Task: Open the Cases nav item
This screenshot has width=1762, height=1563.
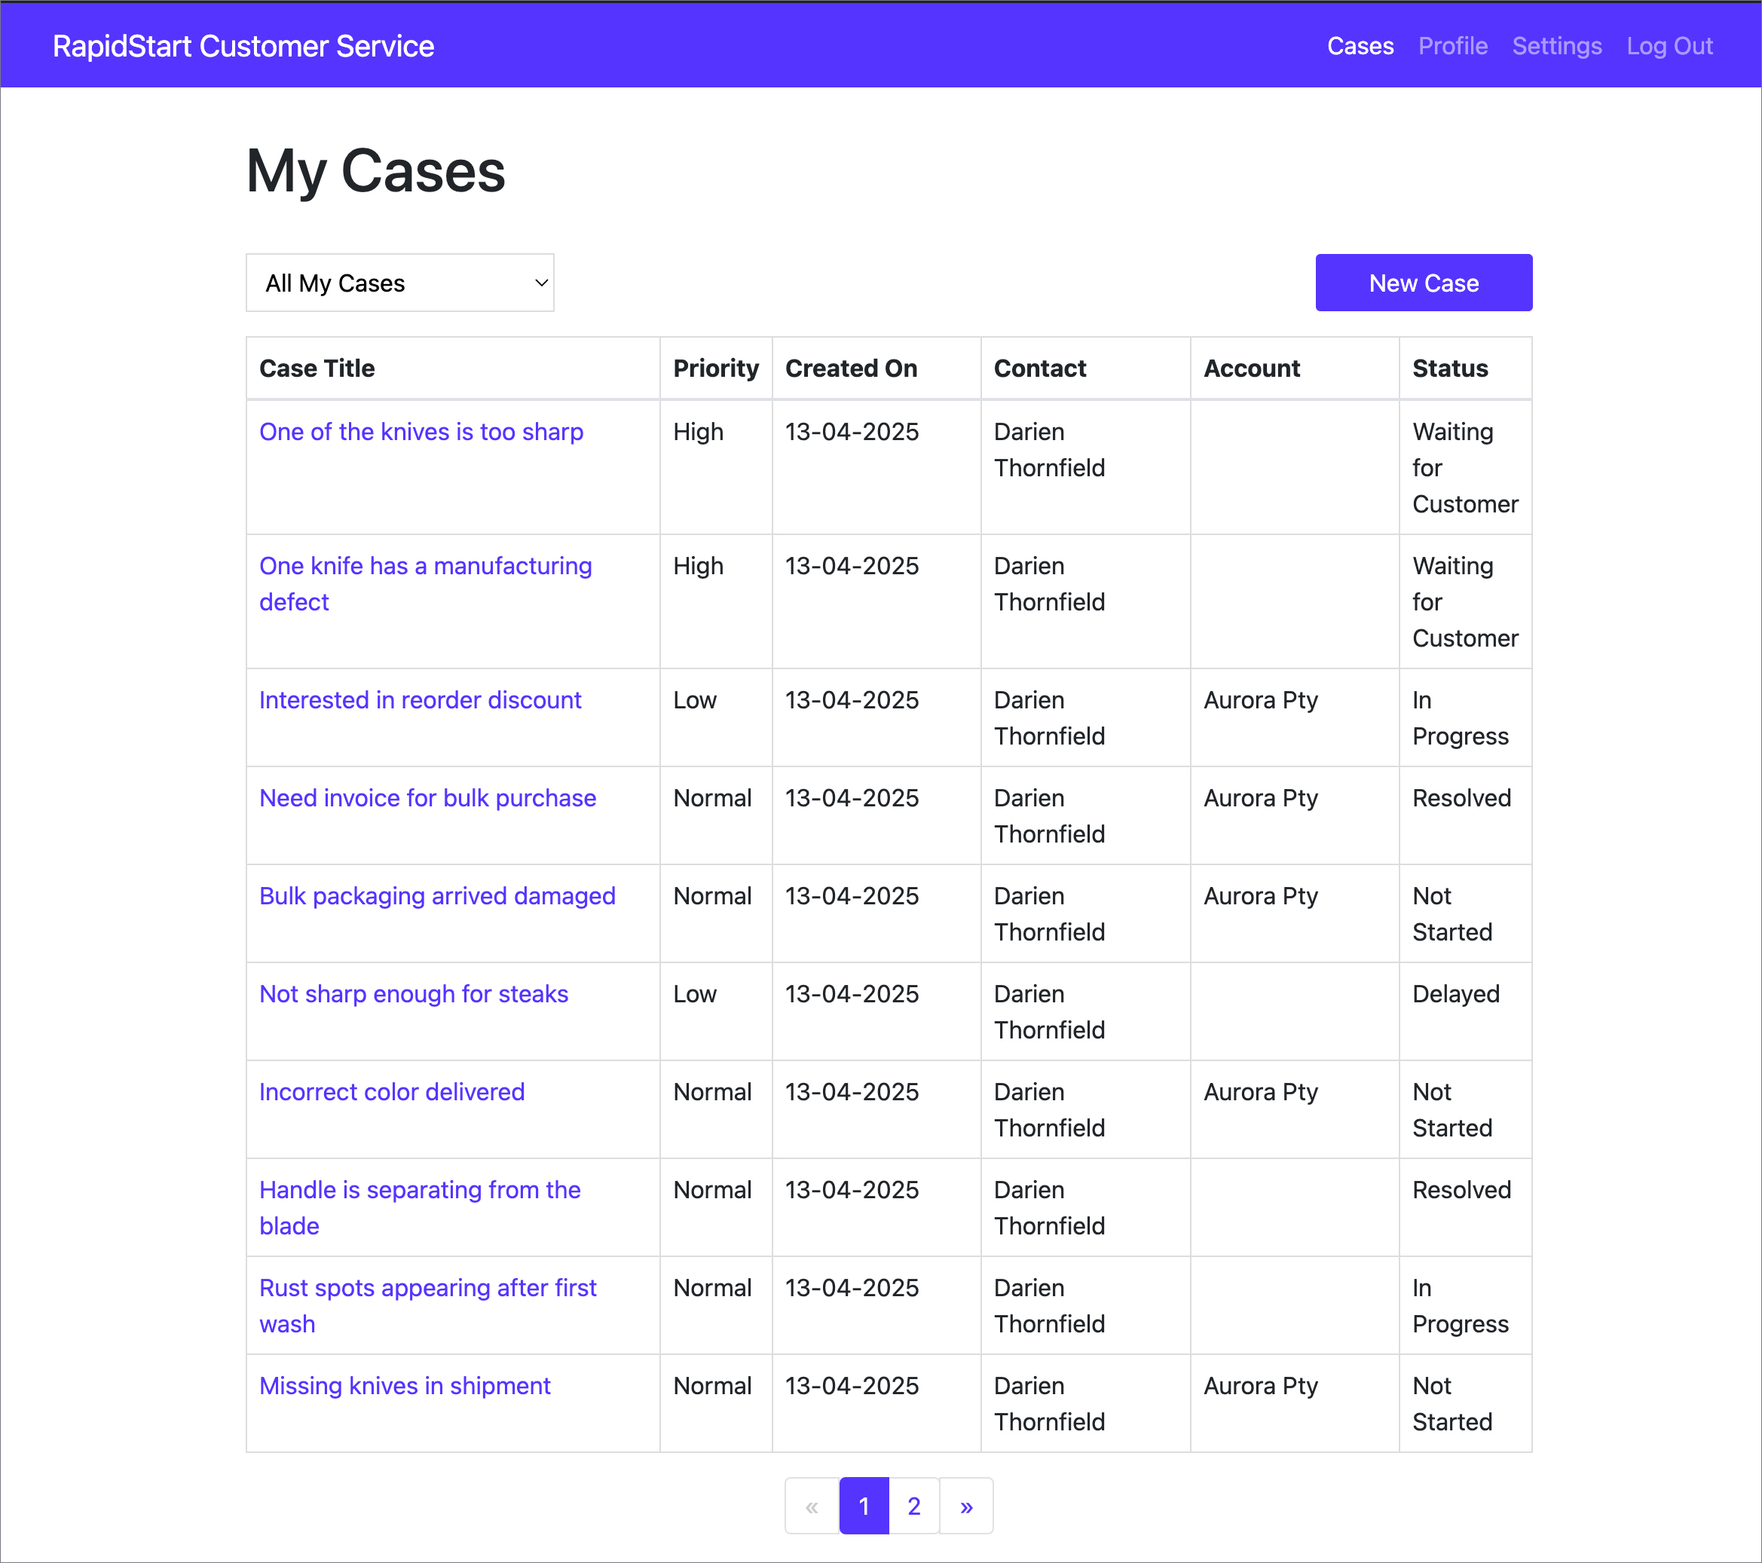Action: (1360, 46)
